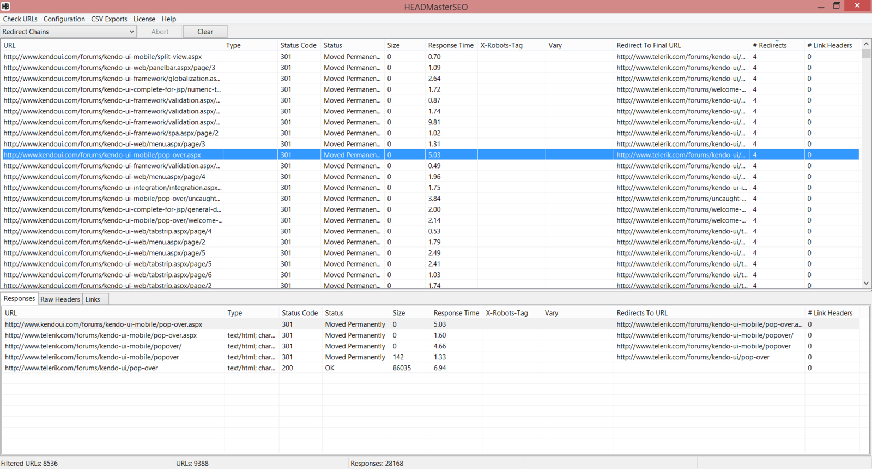Open the Configuration menu

click(x=64, y=19)
